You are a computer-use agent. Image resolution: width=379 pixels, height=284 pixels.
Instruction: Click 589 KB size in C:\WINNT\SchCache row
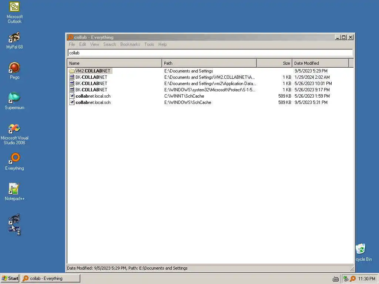(285, 96)
